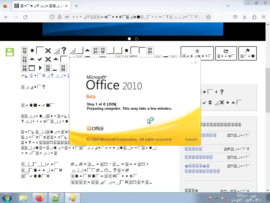Image resolution: width=270 pixels, height=203 pixels.
Task: Open the Firefox hamburger application menu
Action: click(x=264, y=17)
